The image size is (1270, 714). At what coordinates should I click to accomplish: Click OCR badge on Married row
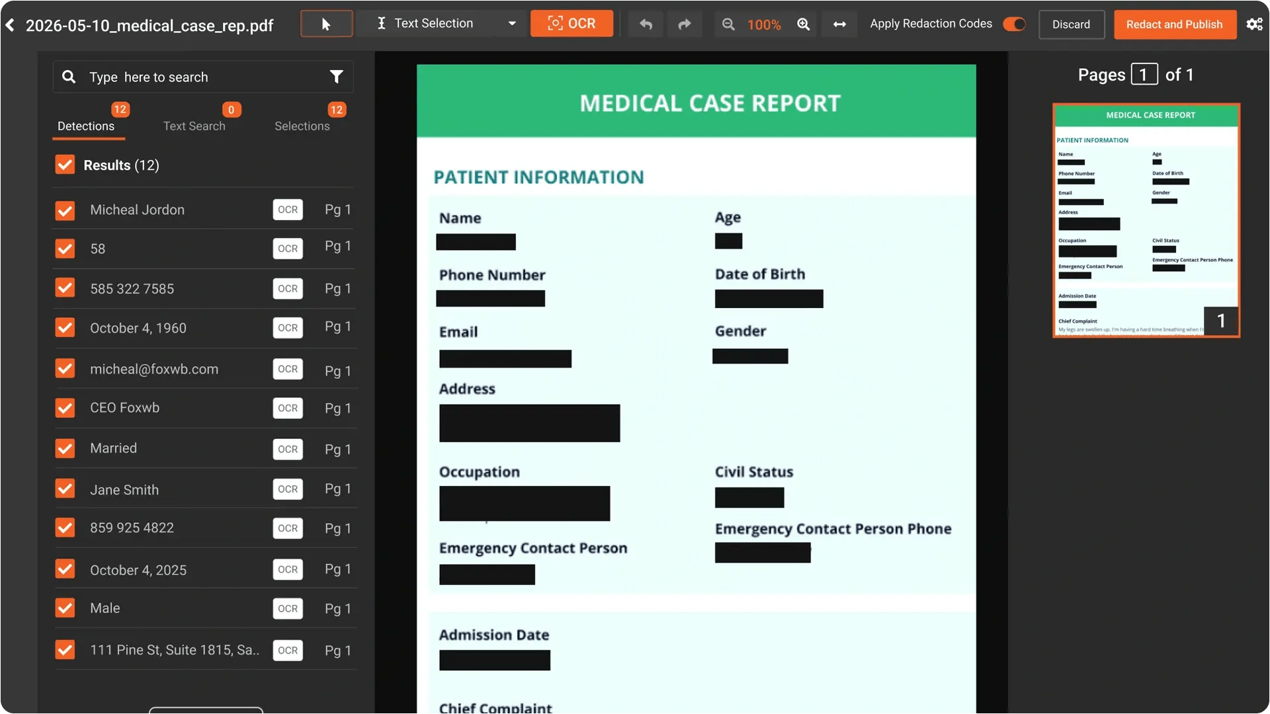(x=288, y=449)
